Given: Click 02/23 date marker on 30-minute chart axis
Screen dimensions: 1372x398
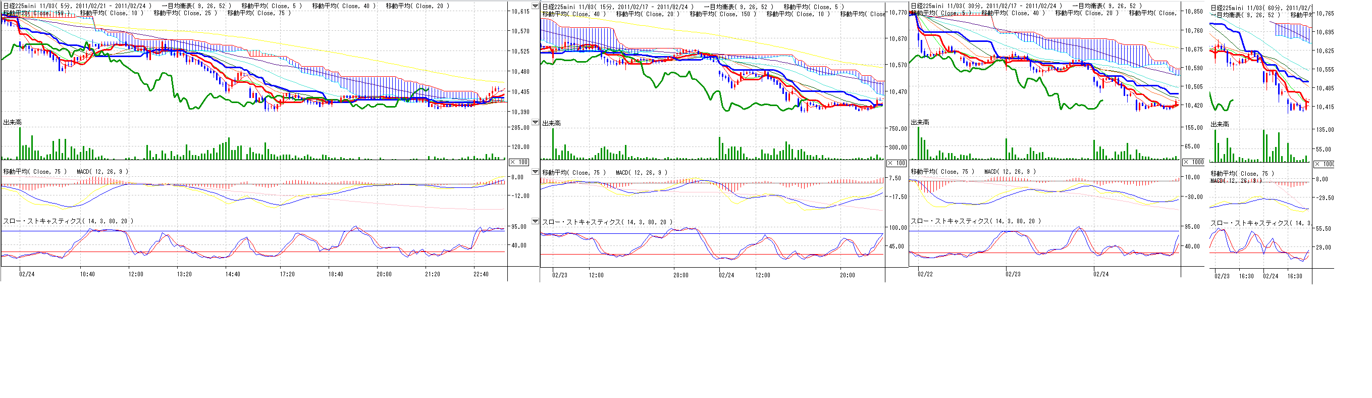Looking at the screenshot, I should [x=1013, y=274].
